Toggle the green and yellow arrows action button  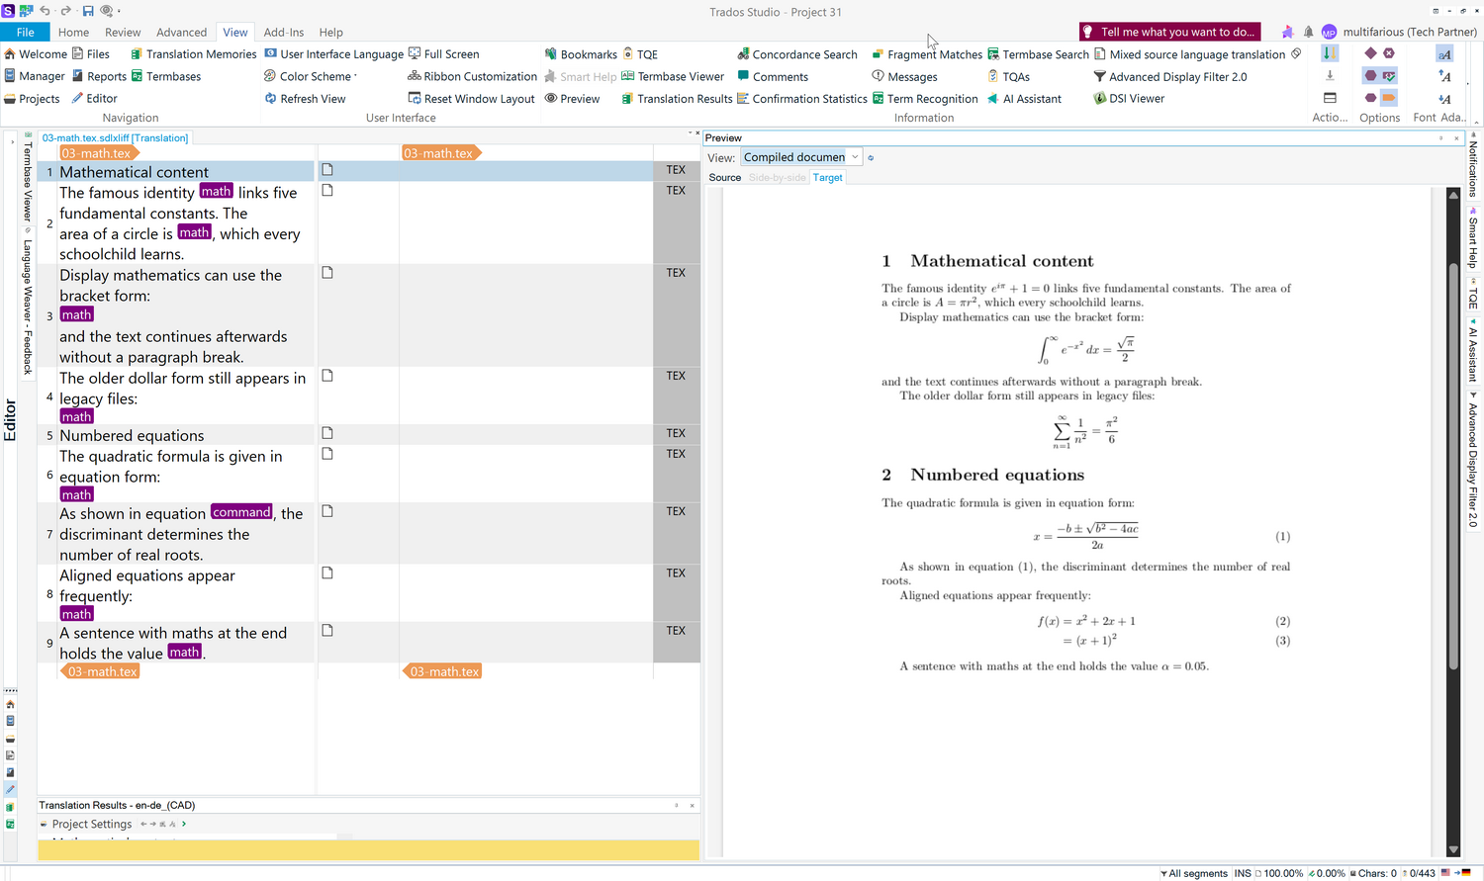tap(1330, 53)
